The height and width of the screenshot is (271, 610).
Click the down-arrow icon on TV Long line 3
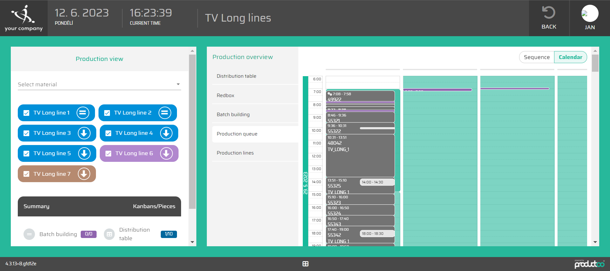pyautogui.click(x=84, y=133)
